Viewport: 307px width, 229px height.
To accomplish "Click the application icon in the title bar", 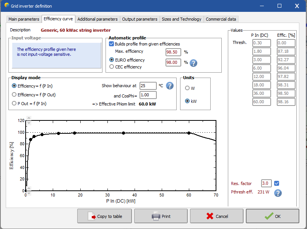I will [x=6, y=5].
